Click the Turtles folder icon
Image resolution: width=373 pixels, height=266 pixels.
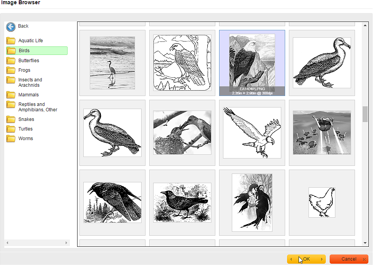point(11,129)
